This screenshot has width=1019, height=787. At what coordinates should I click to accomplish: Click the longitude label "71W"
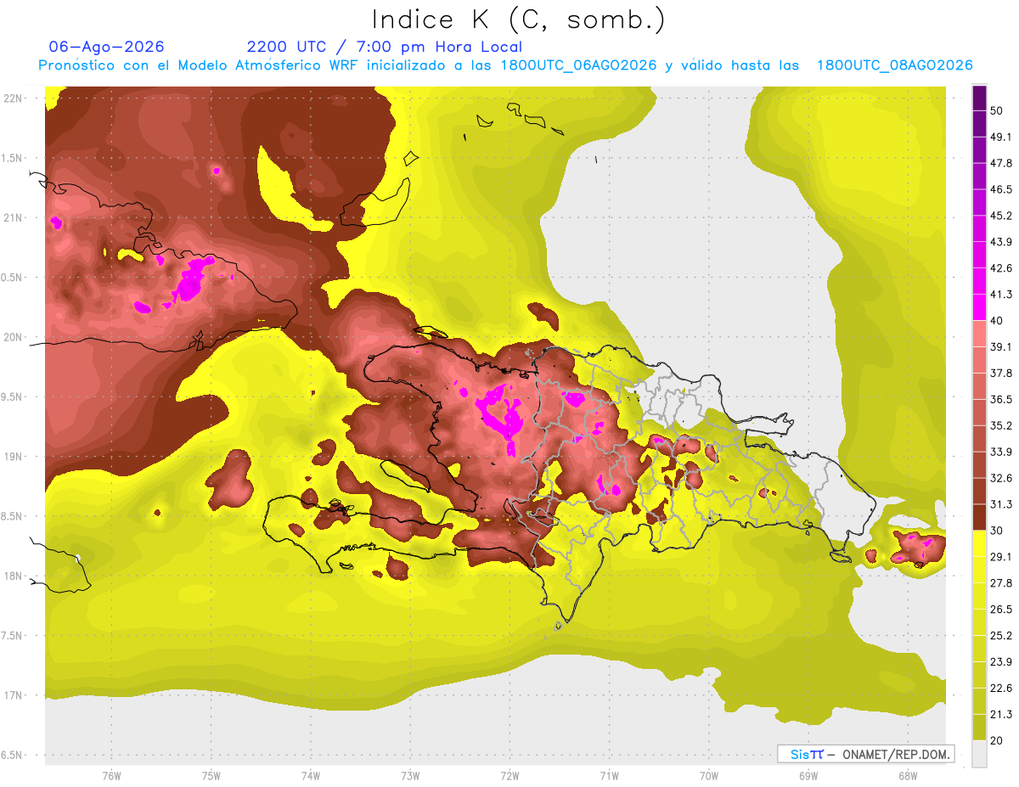[609, 776]
